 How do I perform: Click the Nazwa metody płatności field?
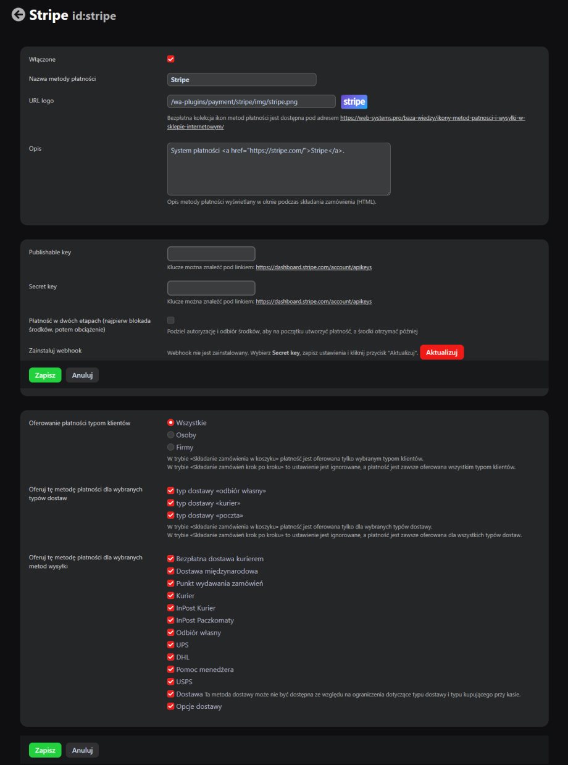tap(241, 80)
